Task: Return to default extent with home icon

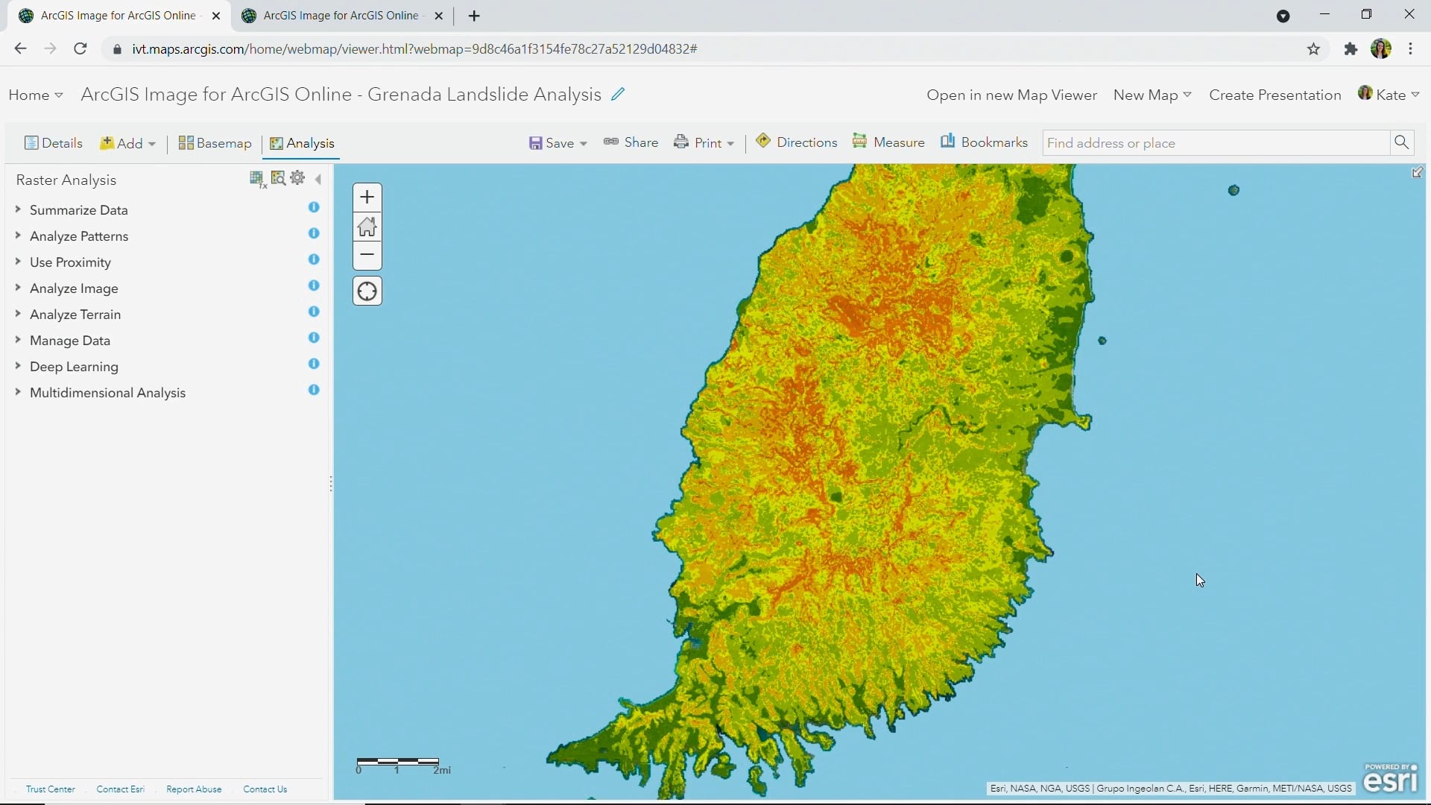Action: tap(367, 226)
